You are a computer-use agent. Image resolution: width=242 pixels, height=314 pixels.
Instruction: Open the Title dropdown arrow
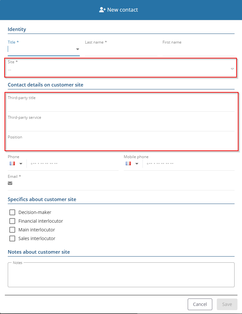[78, 49]
